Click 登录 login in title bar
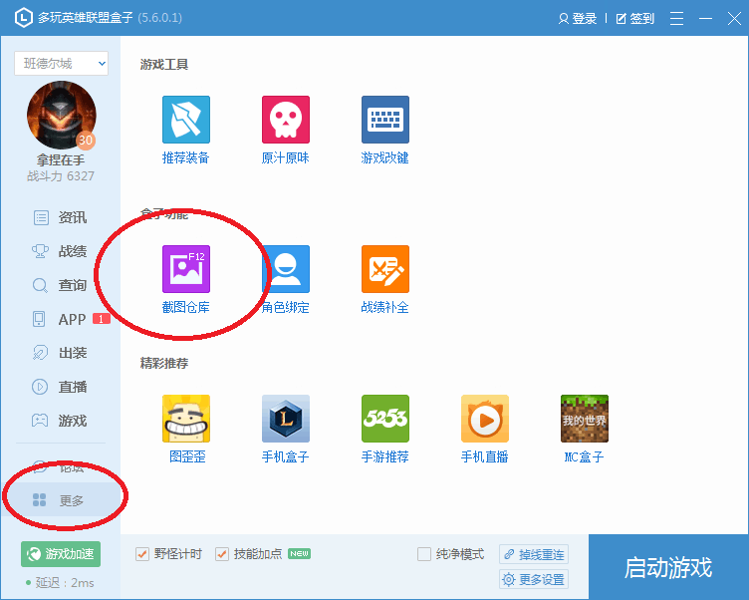This screenshot has height=600, width=749. tap(578, 18)
